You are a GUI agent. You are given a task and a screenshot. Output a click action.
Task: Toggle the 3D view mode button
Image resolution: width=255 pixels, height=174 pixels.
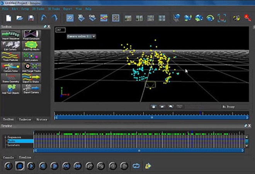tap(81, 18)
